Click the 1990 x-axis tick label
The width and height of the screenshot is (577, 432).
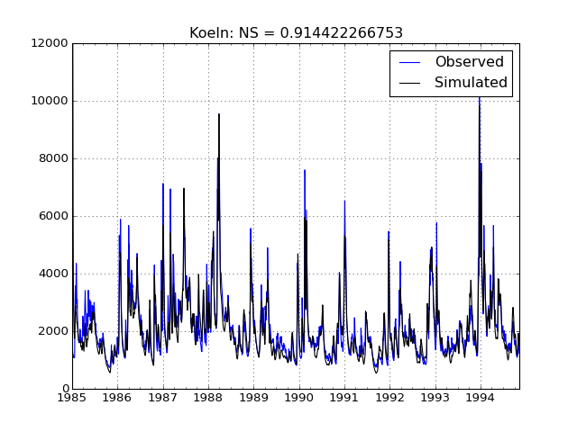[x=299, y=397]
